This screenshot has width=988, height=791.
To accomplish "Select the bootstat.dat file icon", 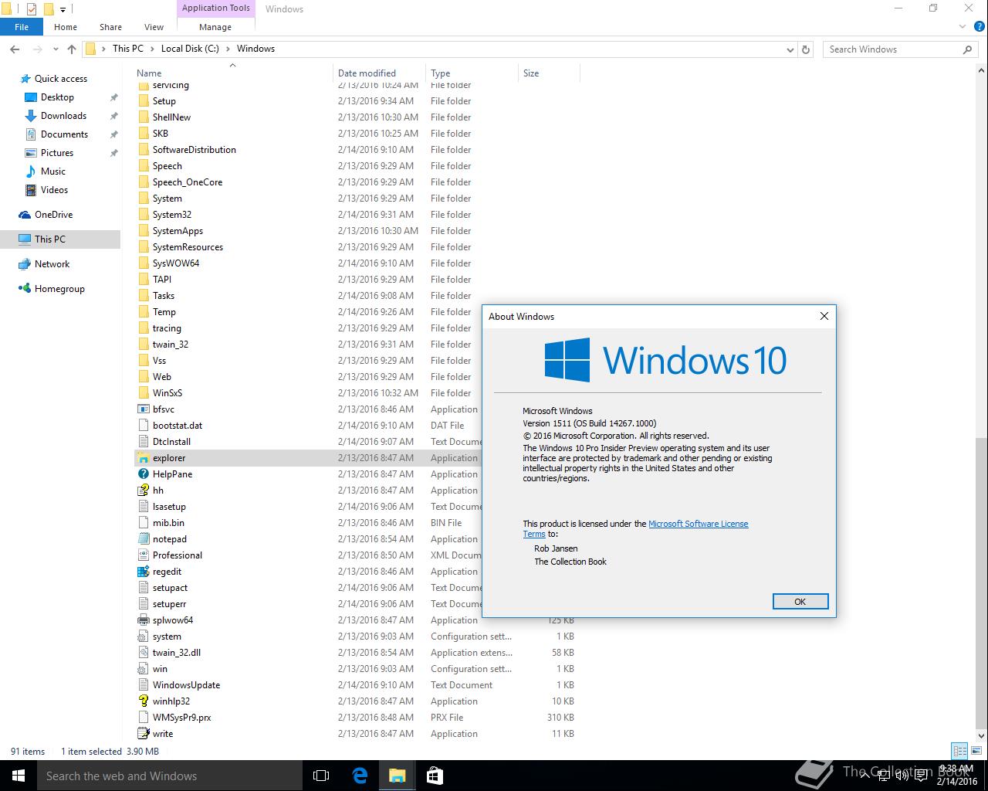I will coord(144,426).
